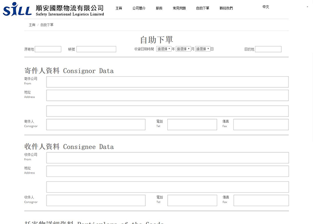Image resolution: width=313 pixels, height=224 pixels.
Task: Expand the pickup month dropdown
Action: pos(183,49)
